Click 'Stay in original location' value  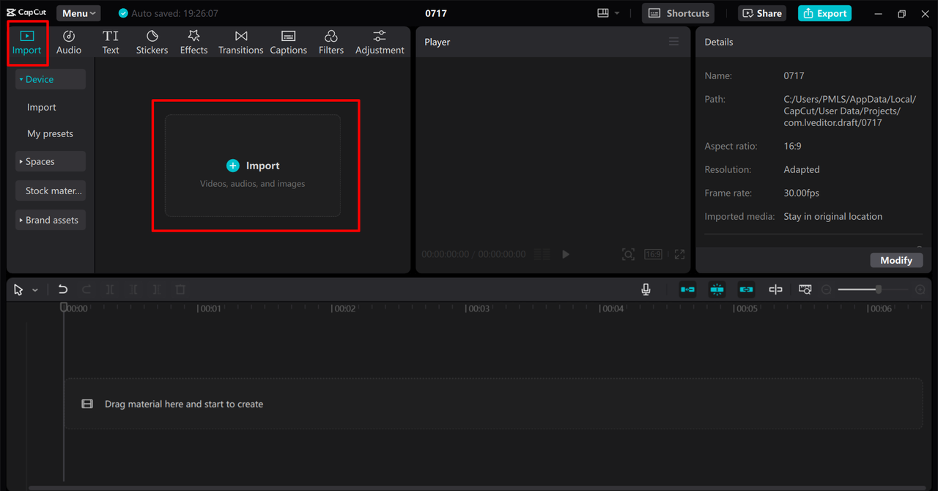click(833, 216)
